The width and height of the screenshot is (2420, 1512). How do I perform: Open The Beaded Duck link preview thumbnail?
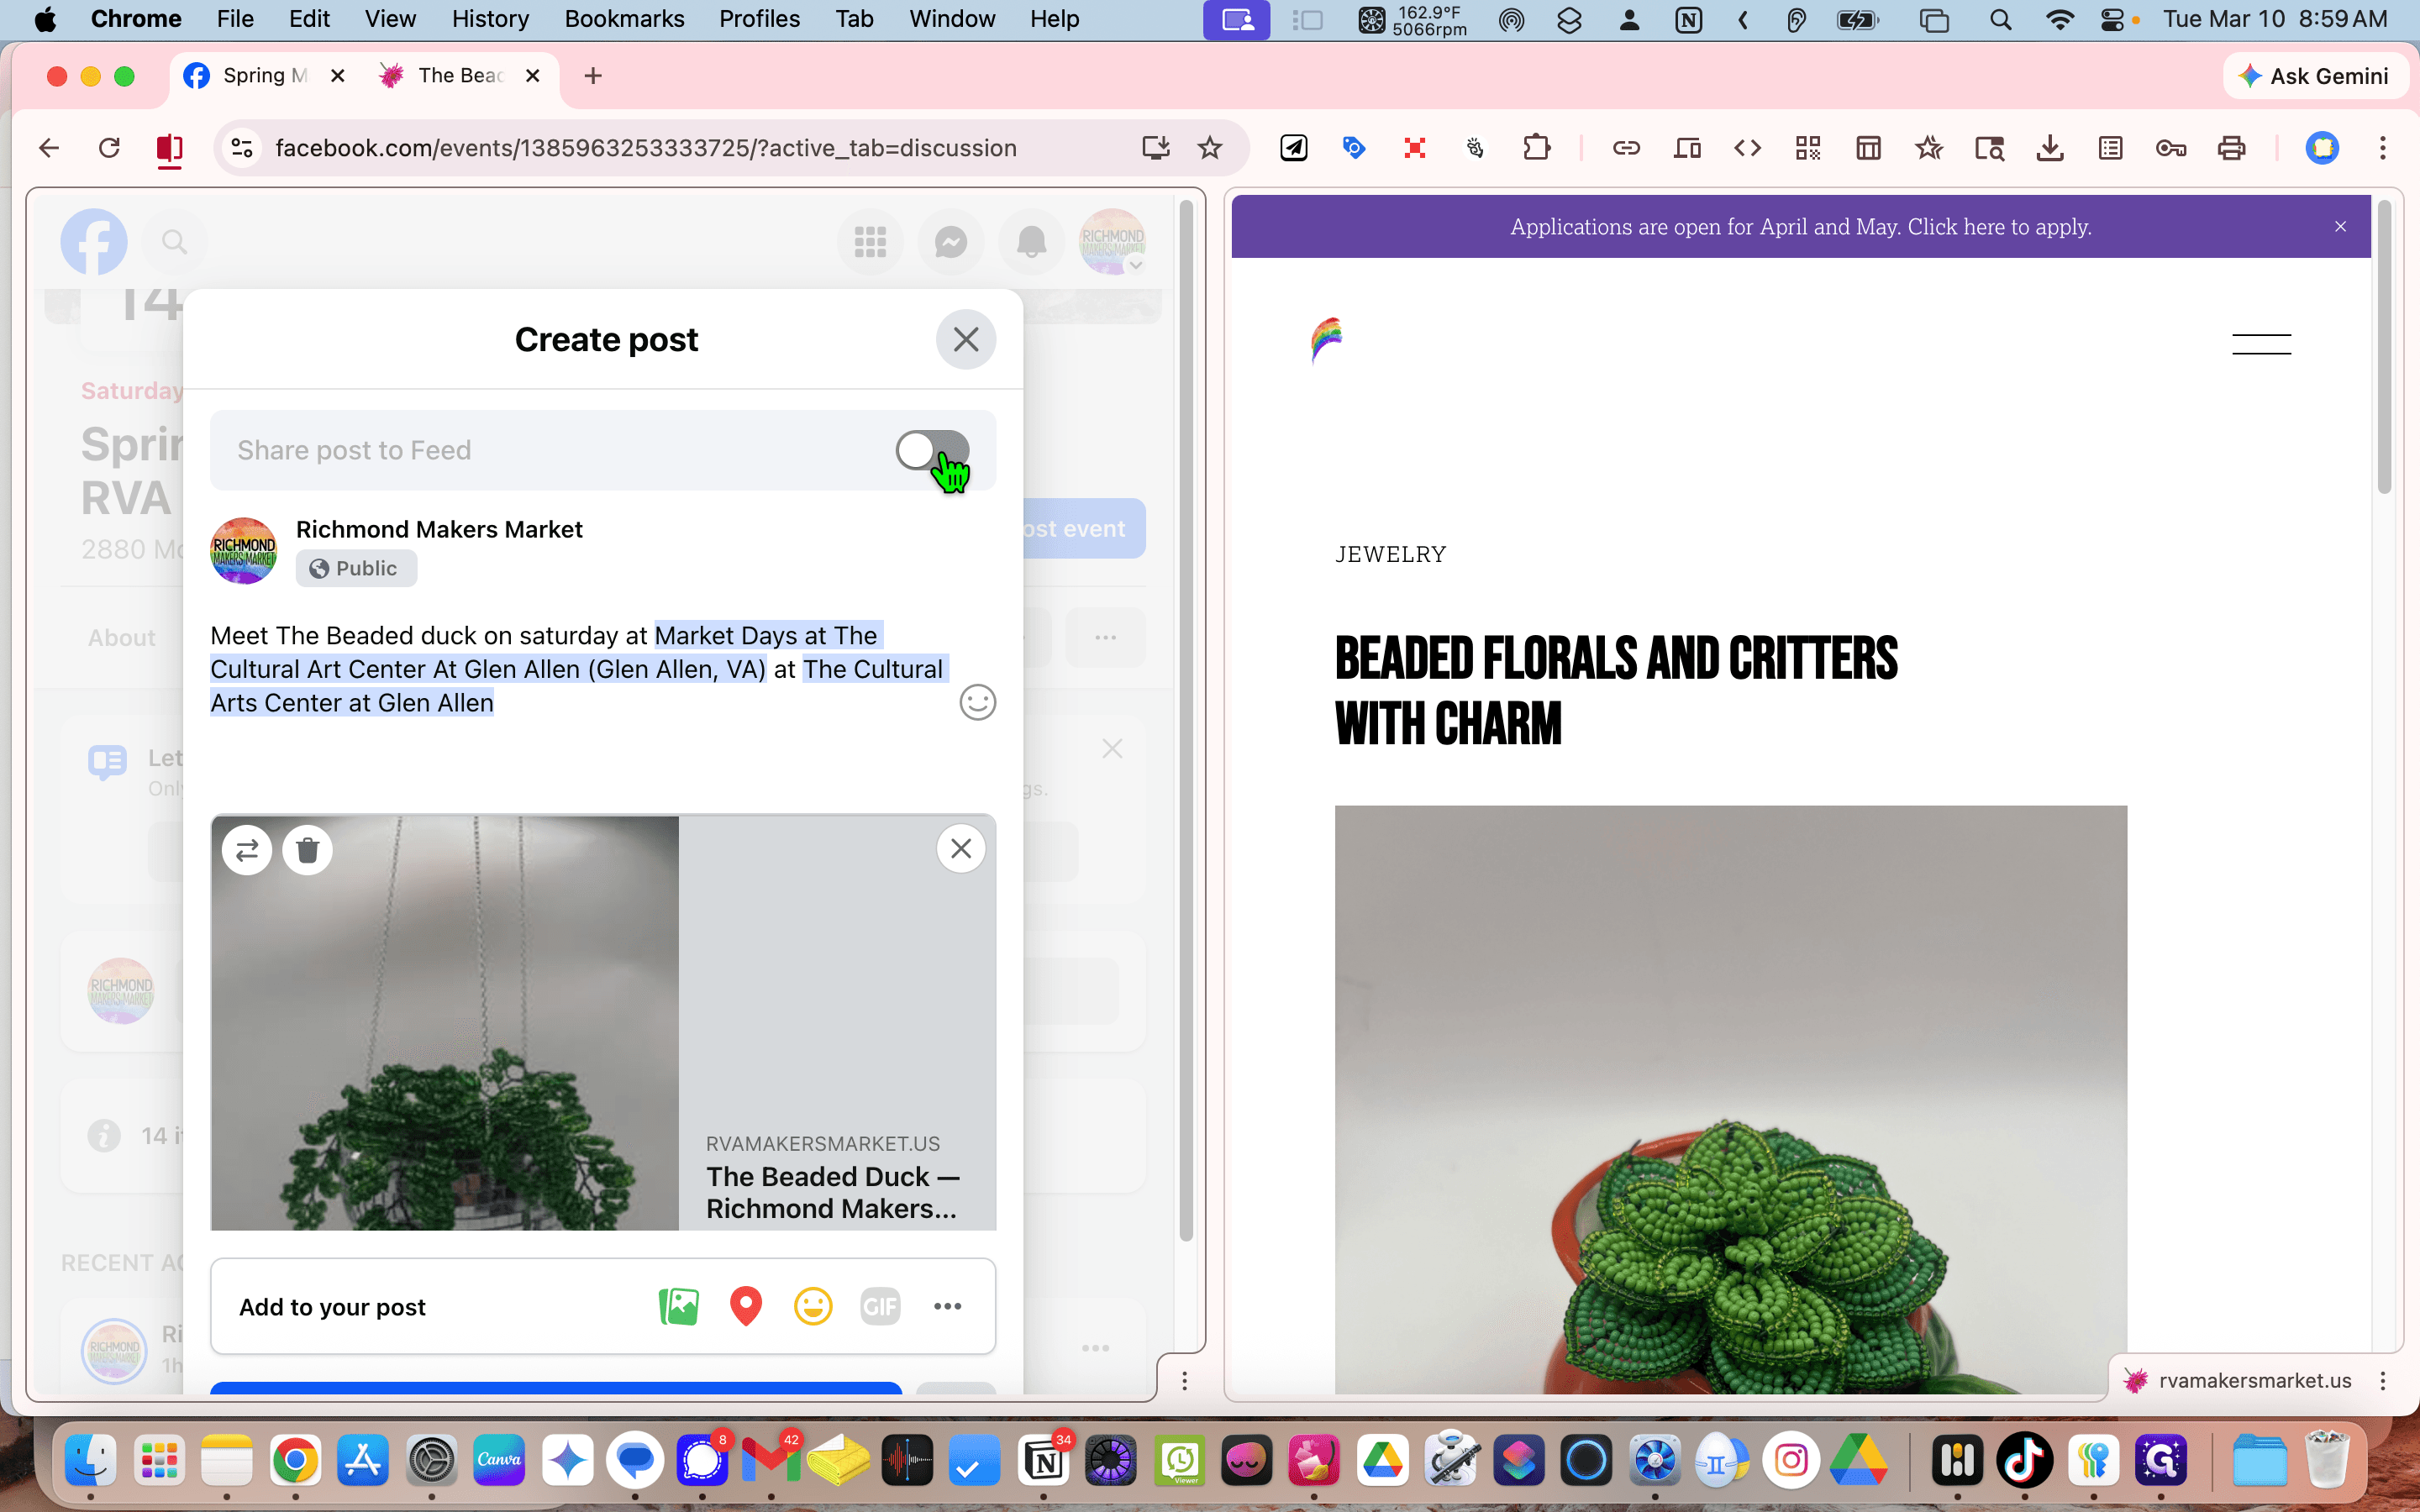coord(445,1023)
